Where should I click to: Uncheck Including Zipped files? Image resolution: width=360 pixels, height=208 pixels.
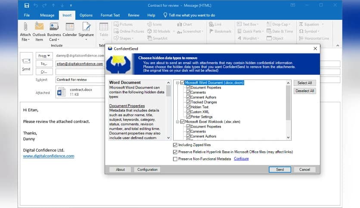pos(175,145)
